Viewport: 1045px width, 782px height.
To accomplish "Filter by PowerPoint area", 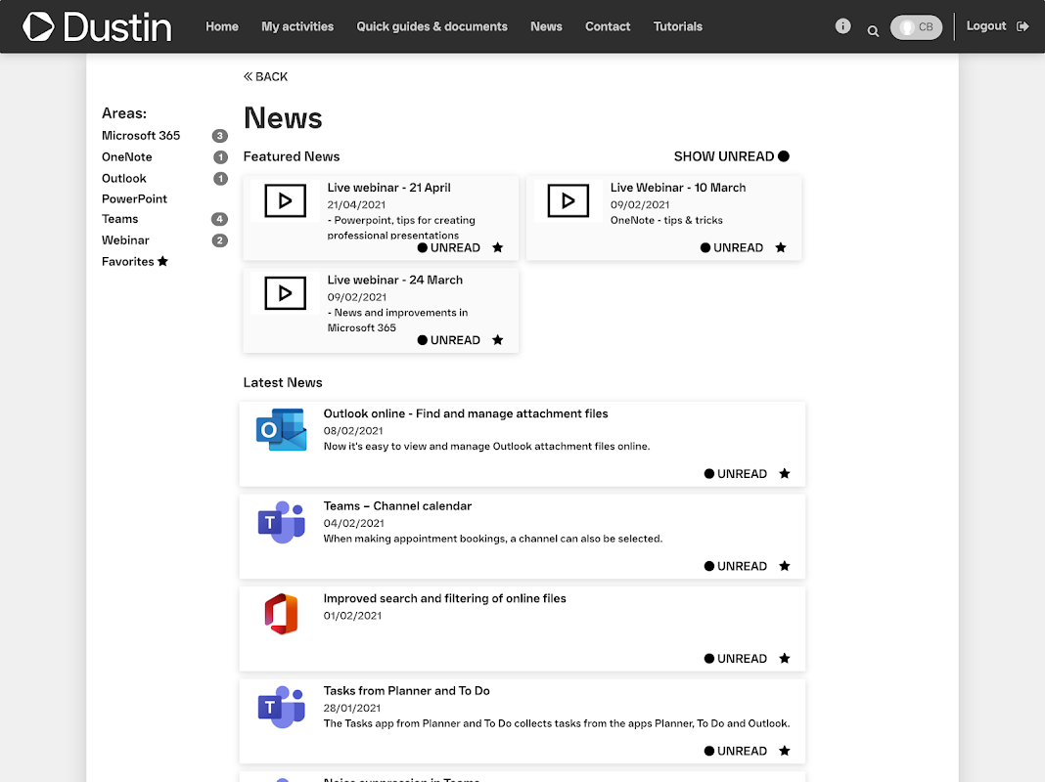I will (134, 199).
